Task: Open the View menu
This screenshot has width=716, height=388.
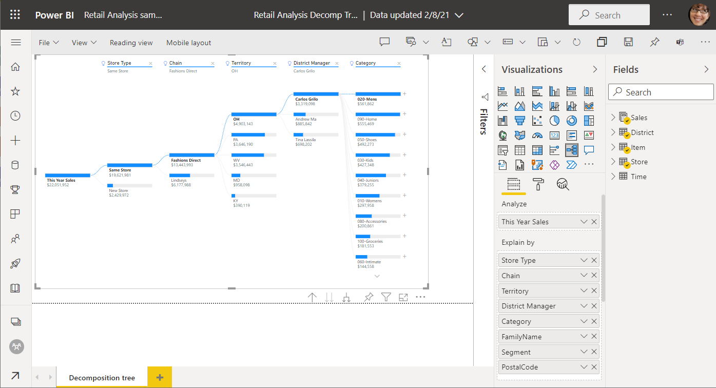Action: (84, 43)
